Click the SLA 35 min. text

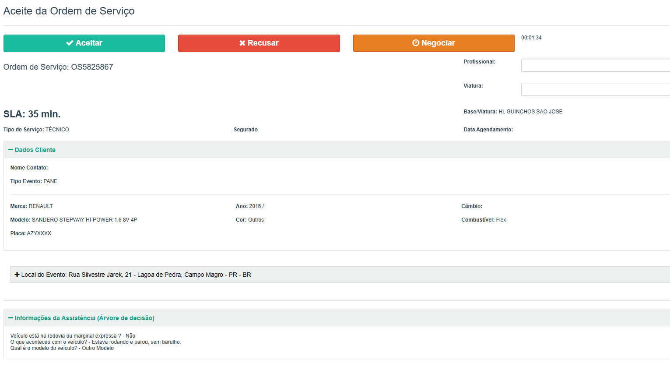32,114
